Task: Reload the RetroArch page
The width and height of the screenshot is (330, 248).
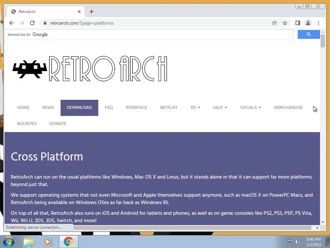Action: 32,23
